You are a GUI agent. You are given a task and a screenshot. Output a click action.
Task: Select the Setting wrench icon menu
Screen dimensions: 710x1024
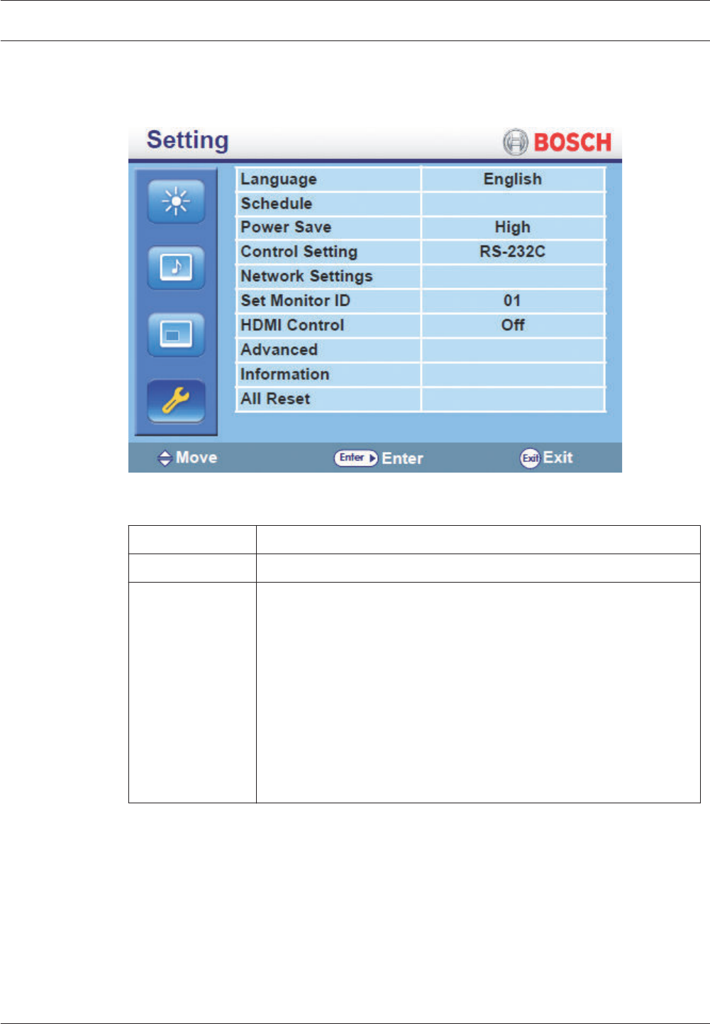176,401
